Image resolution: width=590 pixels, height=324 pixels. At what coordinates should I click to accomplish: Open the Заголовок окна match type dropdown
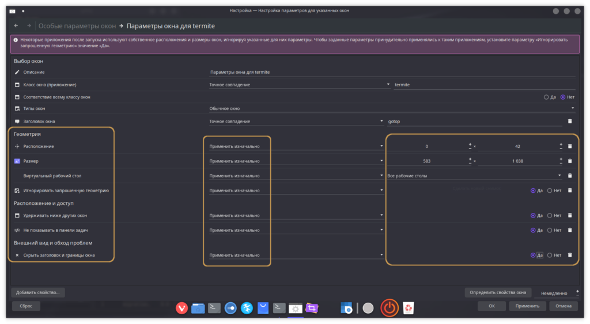click(x=296, y=121)
